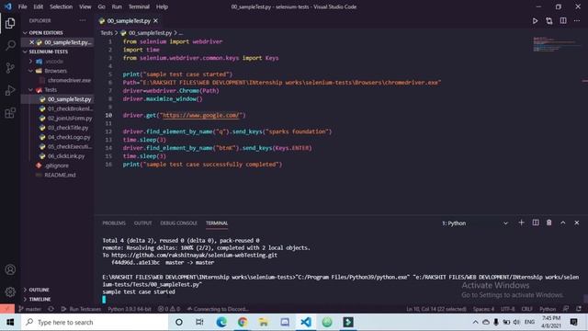Open the Run menu
Screen dimensions: 588x331
coord(117,6)
